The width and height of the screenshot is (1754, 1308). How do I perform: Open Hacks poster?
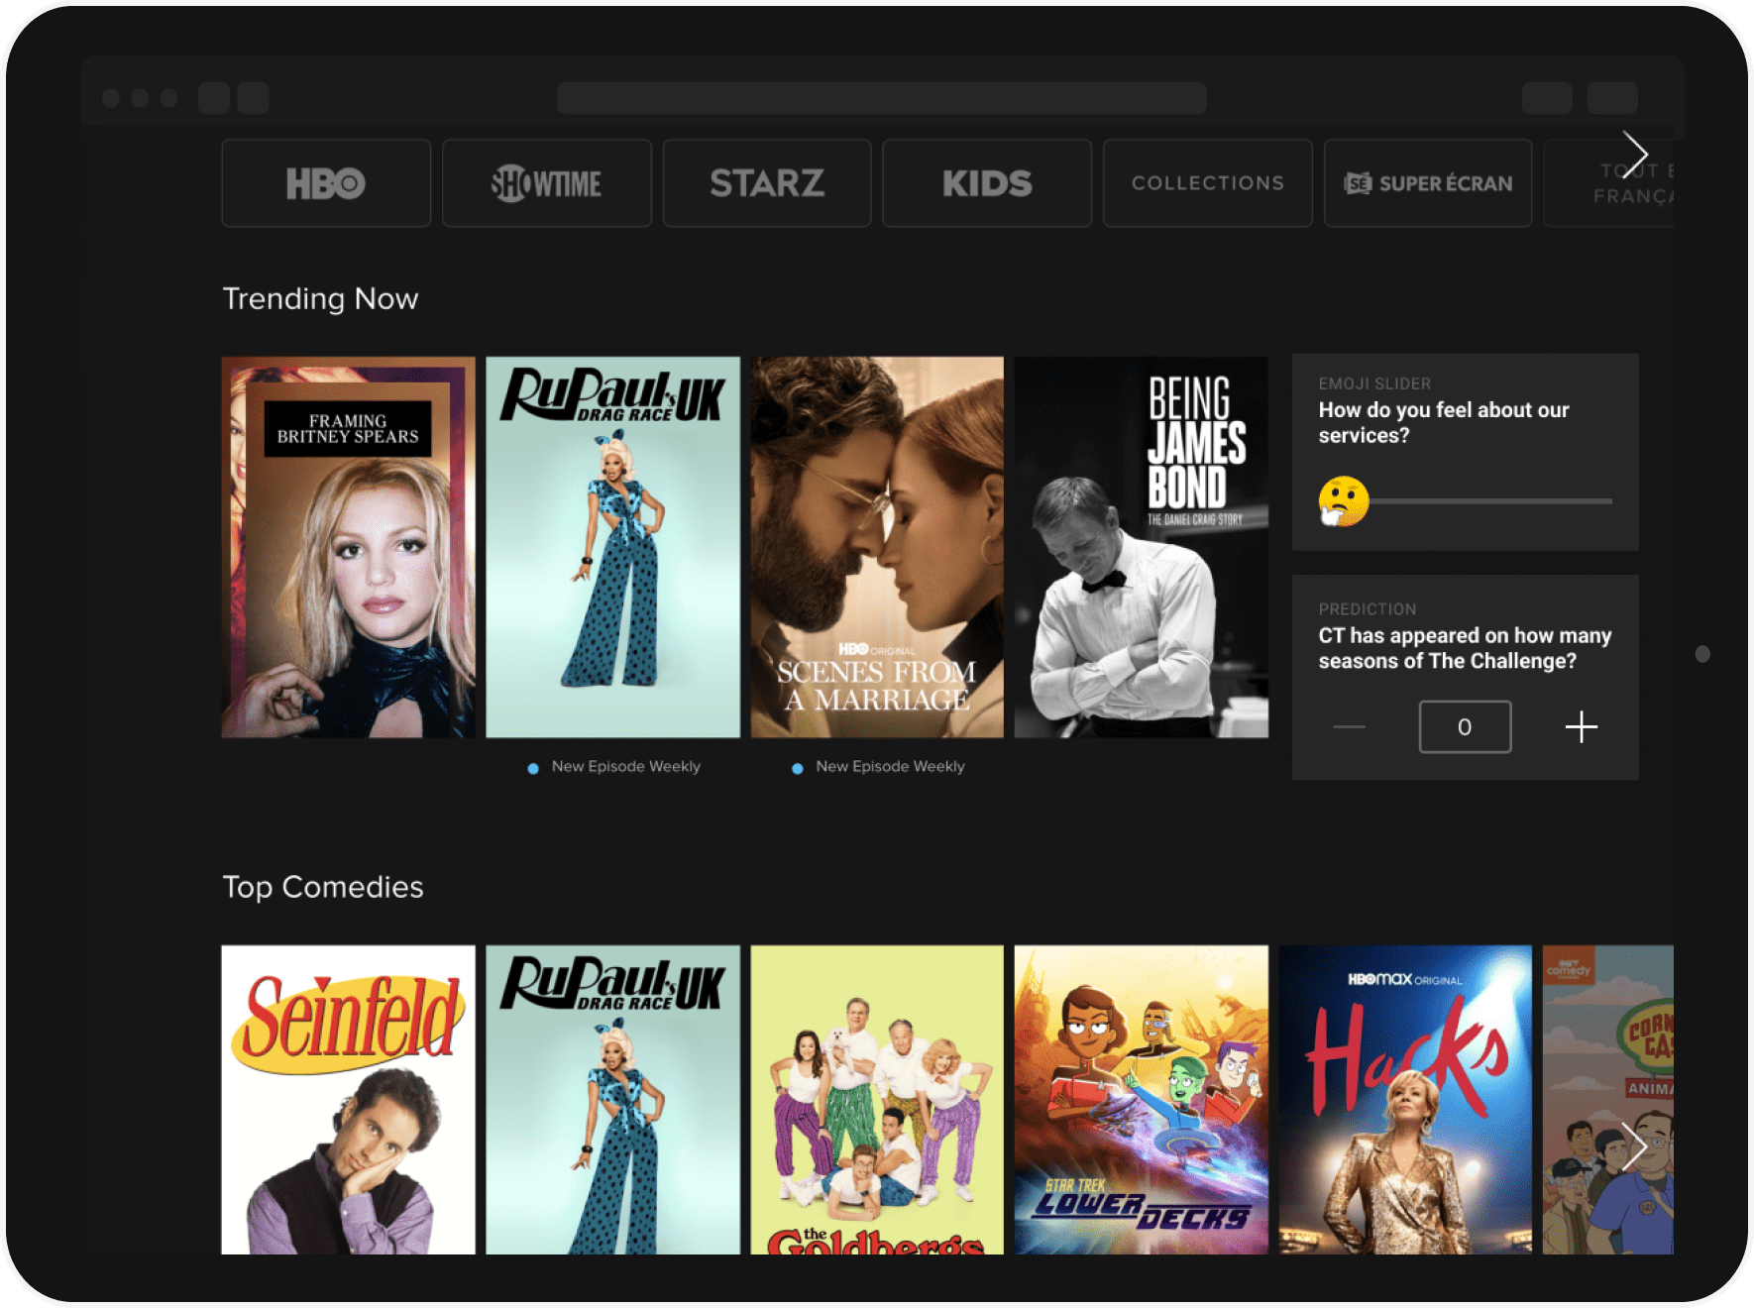click(1405, 1100)
